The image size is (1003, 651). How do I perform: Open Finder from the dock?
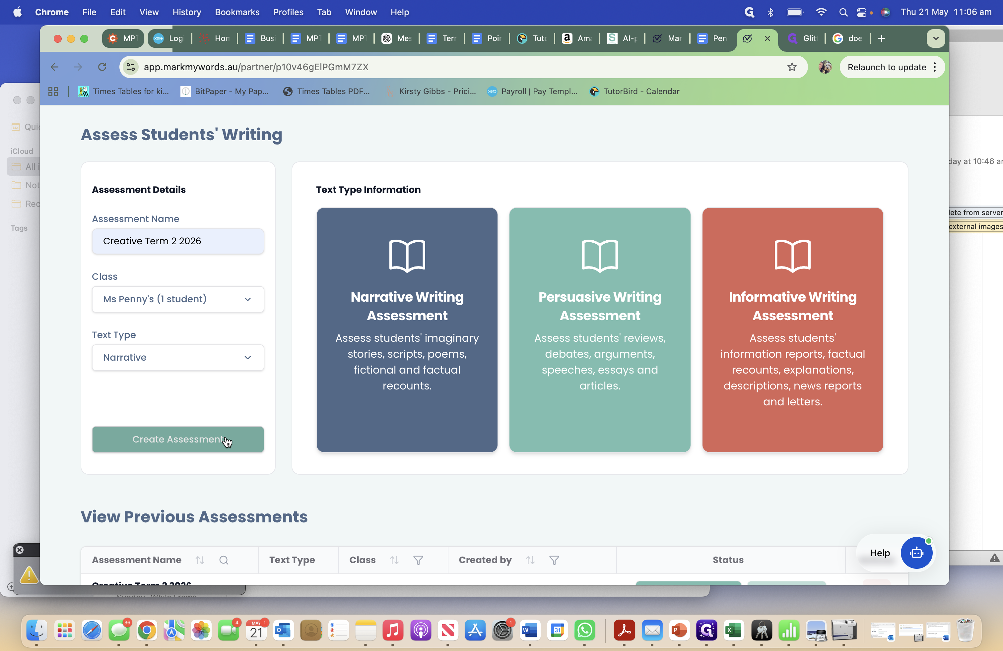point(36,630)
